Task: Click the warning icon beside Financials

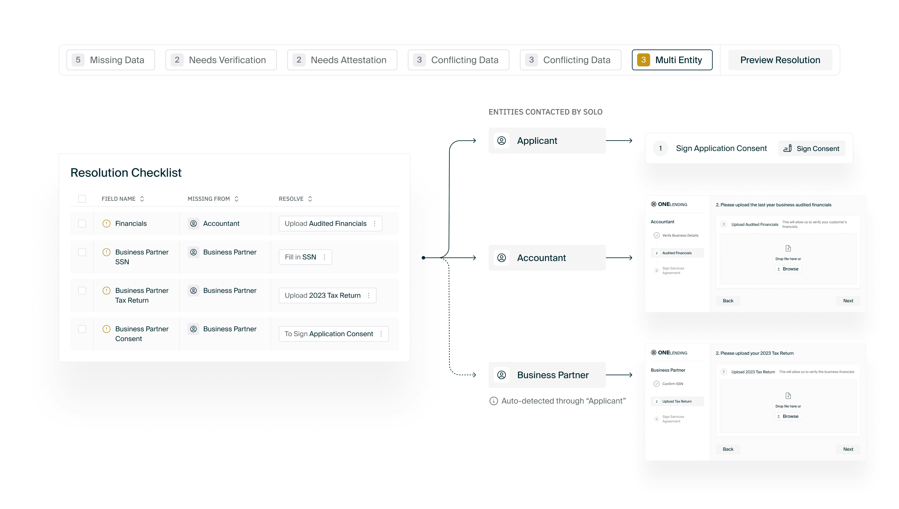Action: point(106,223)
